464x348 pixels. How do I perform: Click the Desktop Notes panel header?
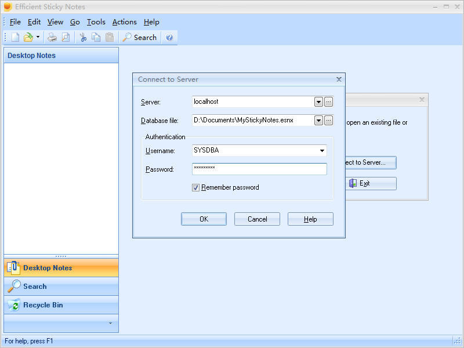point(61,55)
